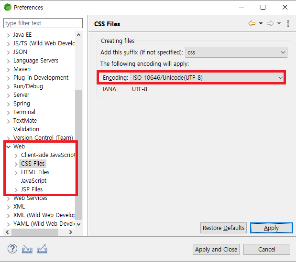This screenshot has width=296, height=262.
Task: Open the file suffix css combo box
Action: (x=236, y=52)
